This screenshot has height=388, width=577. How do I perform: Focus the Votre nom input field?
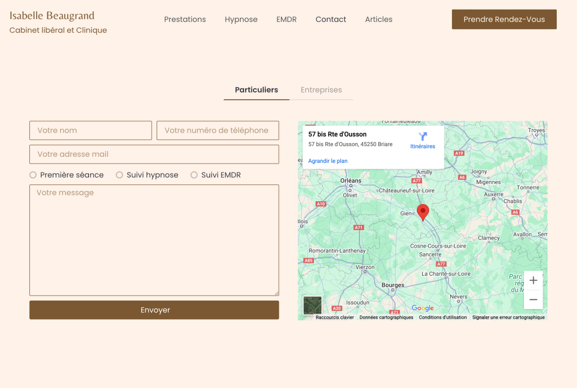coord(90,130)
